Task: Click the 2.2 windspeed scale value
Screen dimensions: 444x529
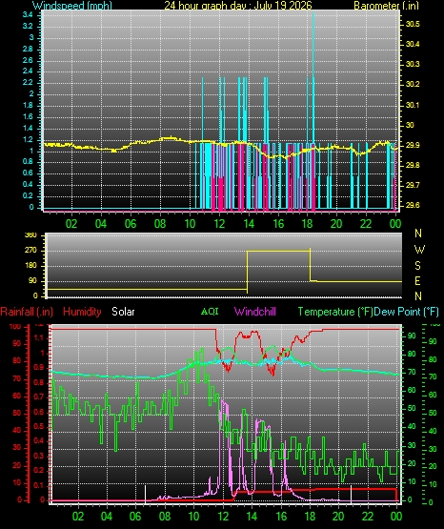Action: pos(28,82)
